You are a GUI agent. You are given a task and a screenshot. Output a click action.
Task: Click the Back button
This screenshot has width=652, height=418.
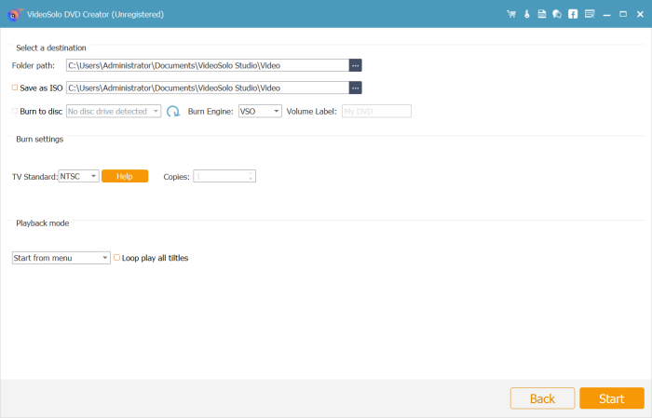543,398
